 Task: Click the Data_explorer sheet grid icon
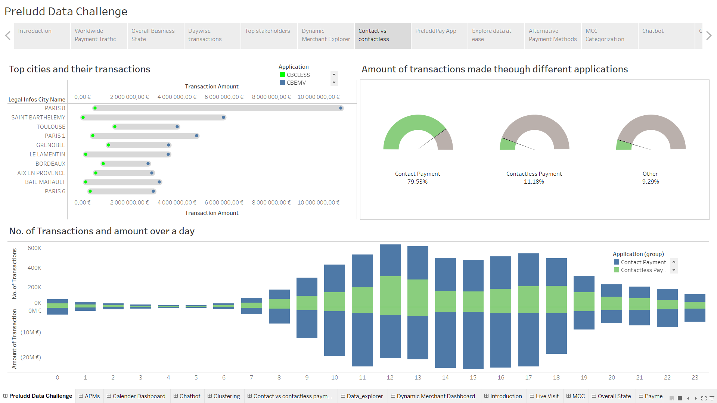click(343, 396)
